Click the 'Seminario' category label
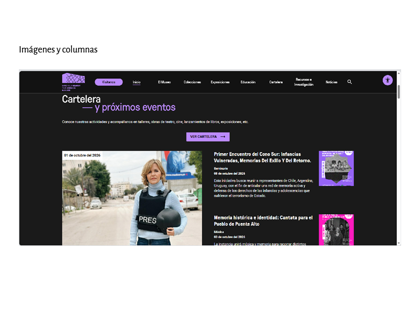 220,169
